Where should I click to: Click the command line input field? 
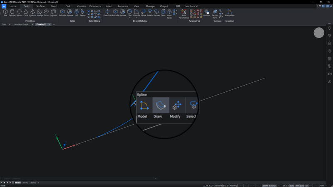(x=79, y=179)
